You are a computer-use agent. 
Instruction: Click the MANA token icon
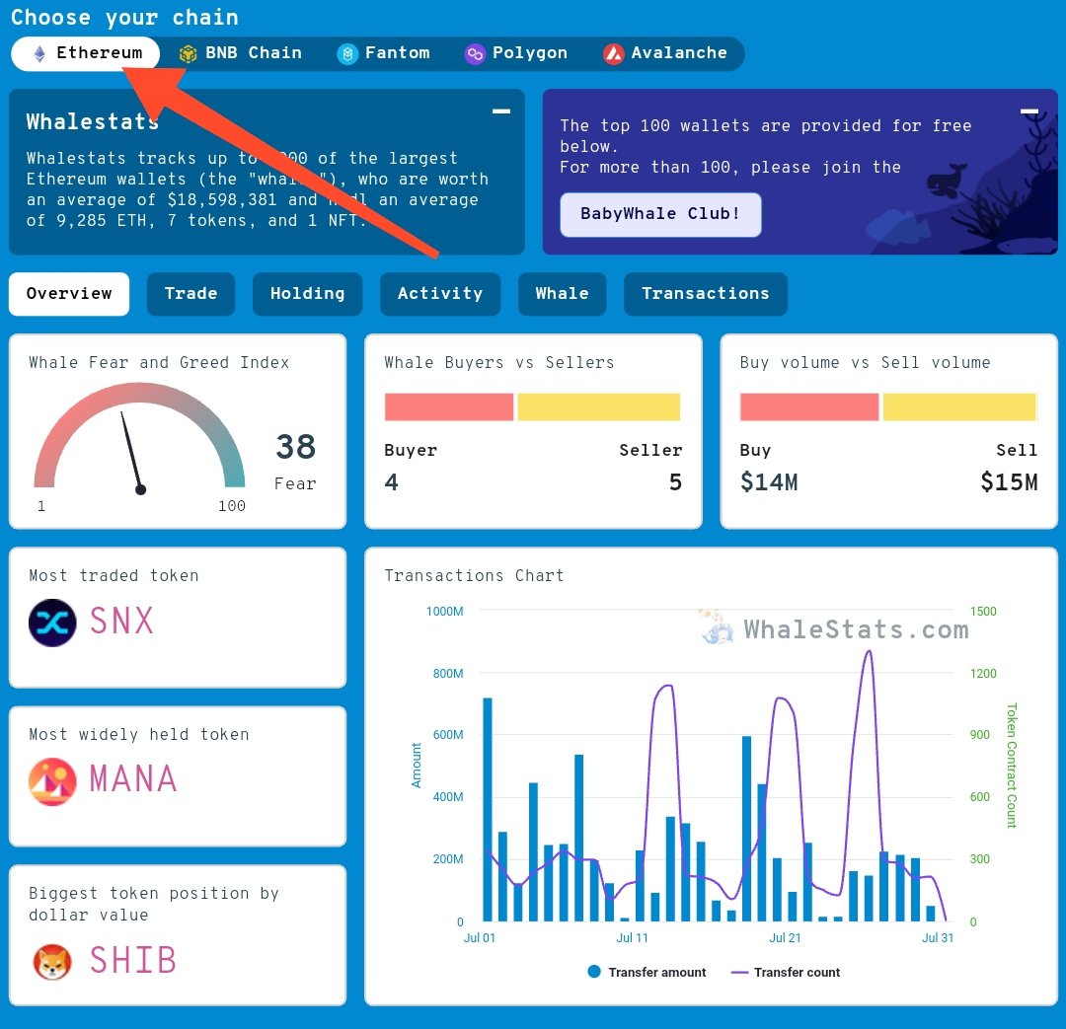pyautogui.click(x=52, y=781)
